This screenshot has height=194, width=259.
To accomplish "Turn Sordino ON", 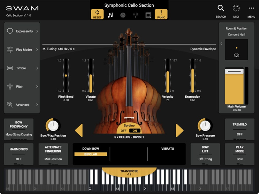I will point(135,131).
